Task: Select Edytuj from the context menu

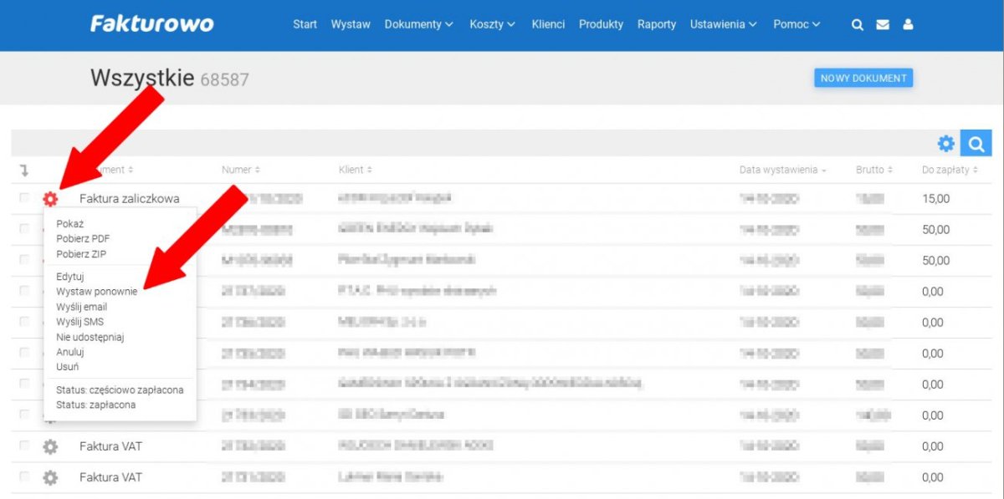Action: click(70, 277)
